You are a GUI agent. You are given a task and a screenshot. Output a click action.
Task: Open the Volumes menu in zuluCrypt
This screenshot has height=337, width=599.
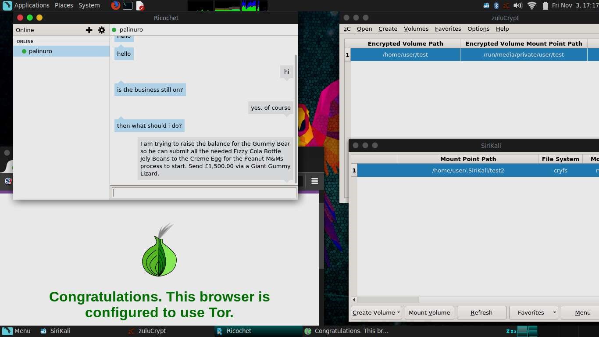tap(416, 29)
